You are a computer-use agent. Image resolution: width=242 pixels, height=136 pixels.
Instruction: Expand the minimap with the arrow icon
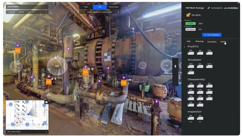pos(46,102)
